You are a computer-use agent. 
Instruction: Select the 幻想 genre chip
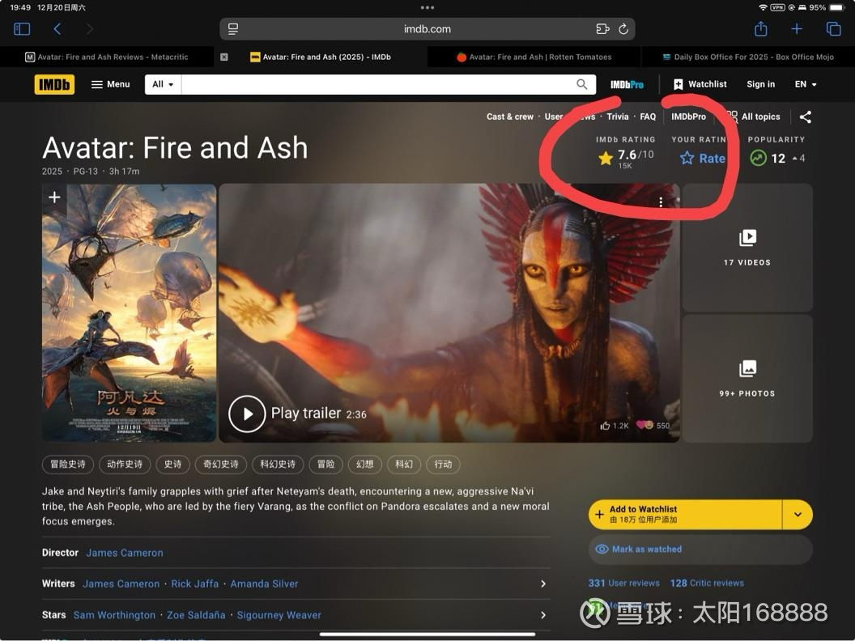click(x=365, y=465)
